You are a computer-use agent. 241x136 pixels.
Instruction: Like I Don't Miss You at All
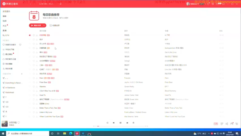click(x=34, y=91)
